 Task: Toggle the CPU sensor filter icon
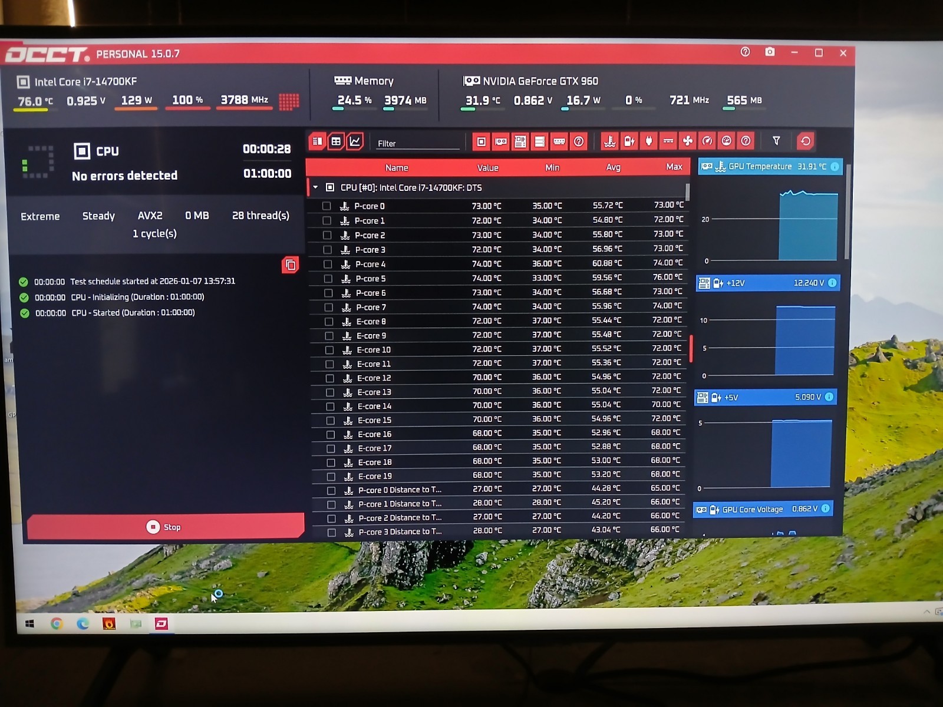pos(481,141)
